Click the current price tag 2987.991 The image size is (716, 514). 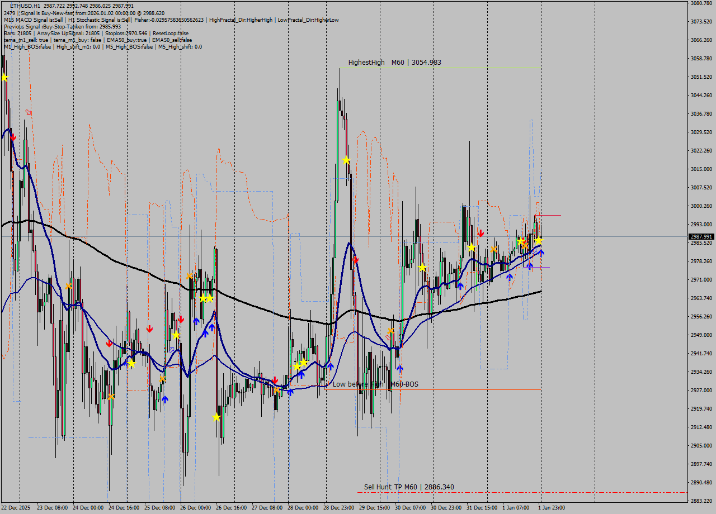700,237
